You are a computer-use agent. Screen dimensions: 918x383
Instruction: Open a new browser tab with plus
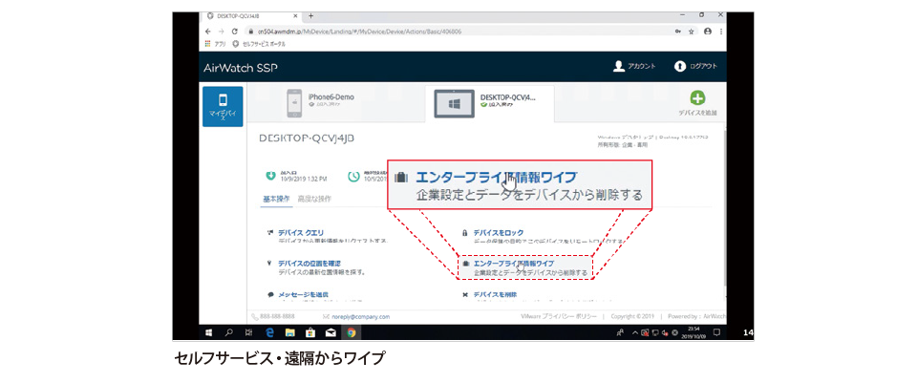pos(310,16)
